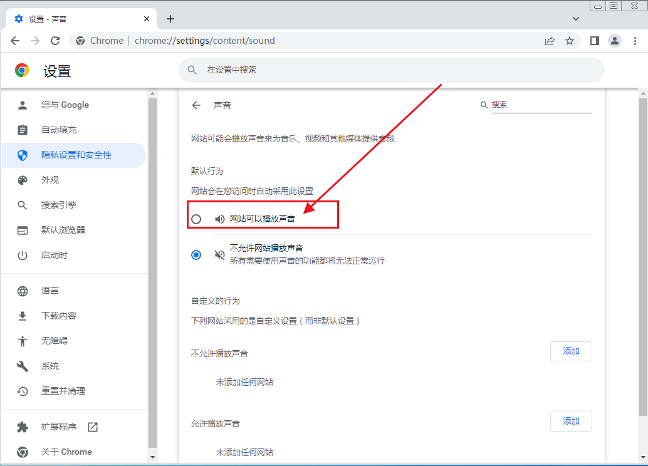The height and width of the screenshot is (466, 648).
Task: Open Chrome three-dot menu
Action: point(635,41)
